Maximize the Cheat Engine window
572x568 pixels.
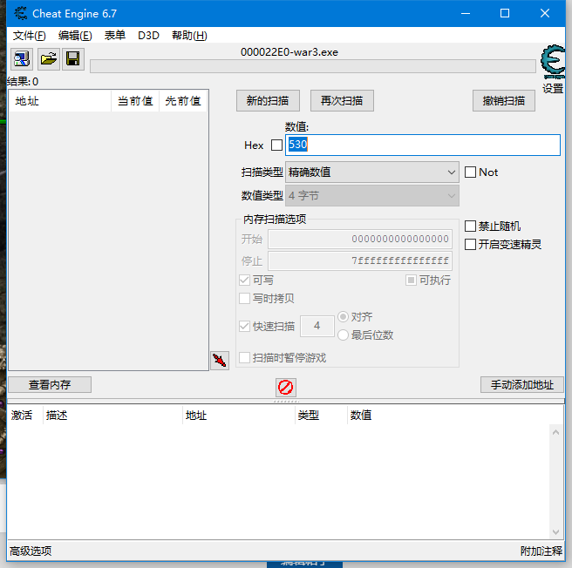505,13
